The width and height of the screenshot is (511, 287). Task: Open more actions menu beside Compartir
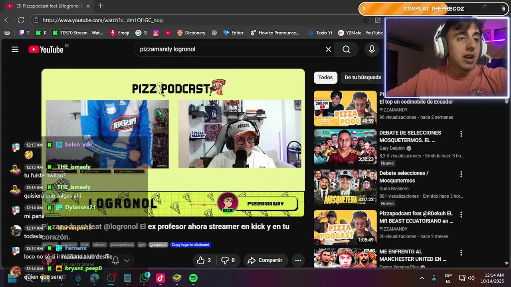coord(298,260)
